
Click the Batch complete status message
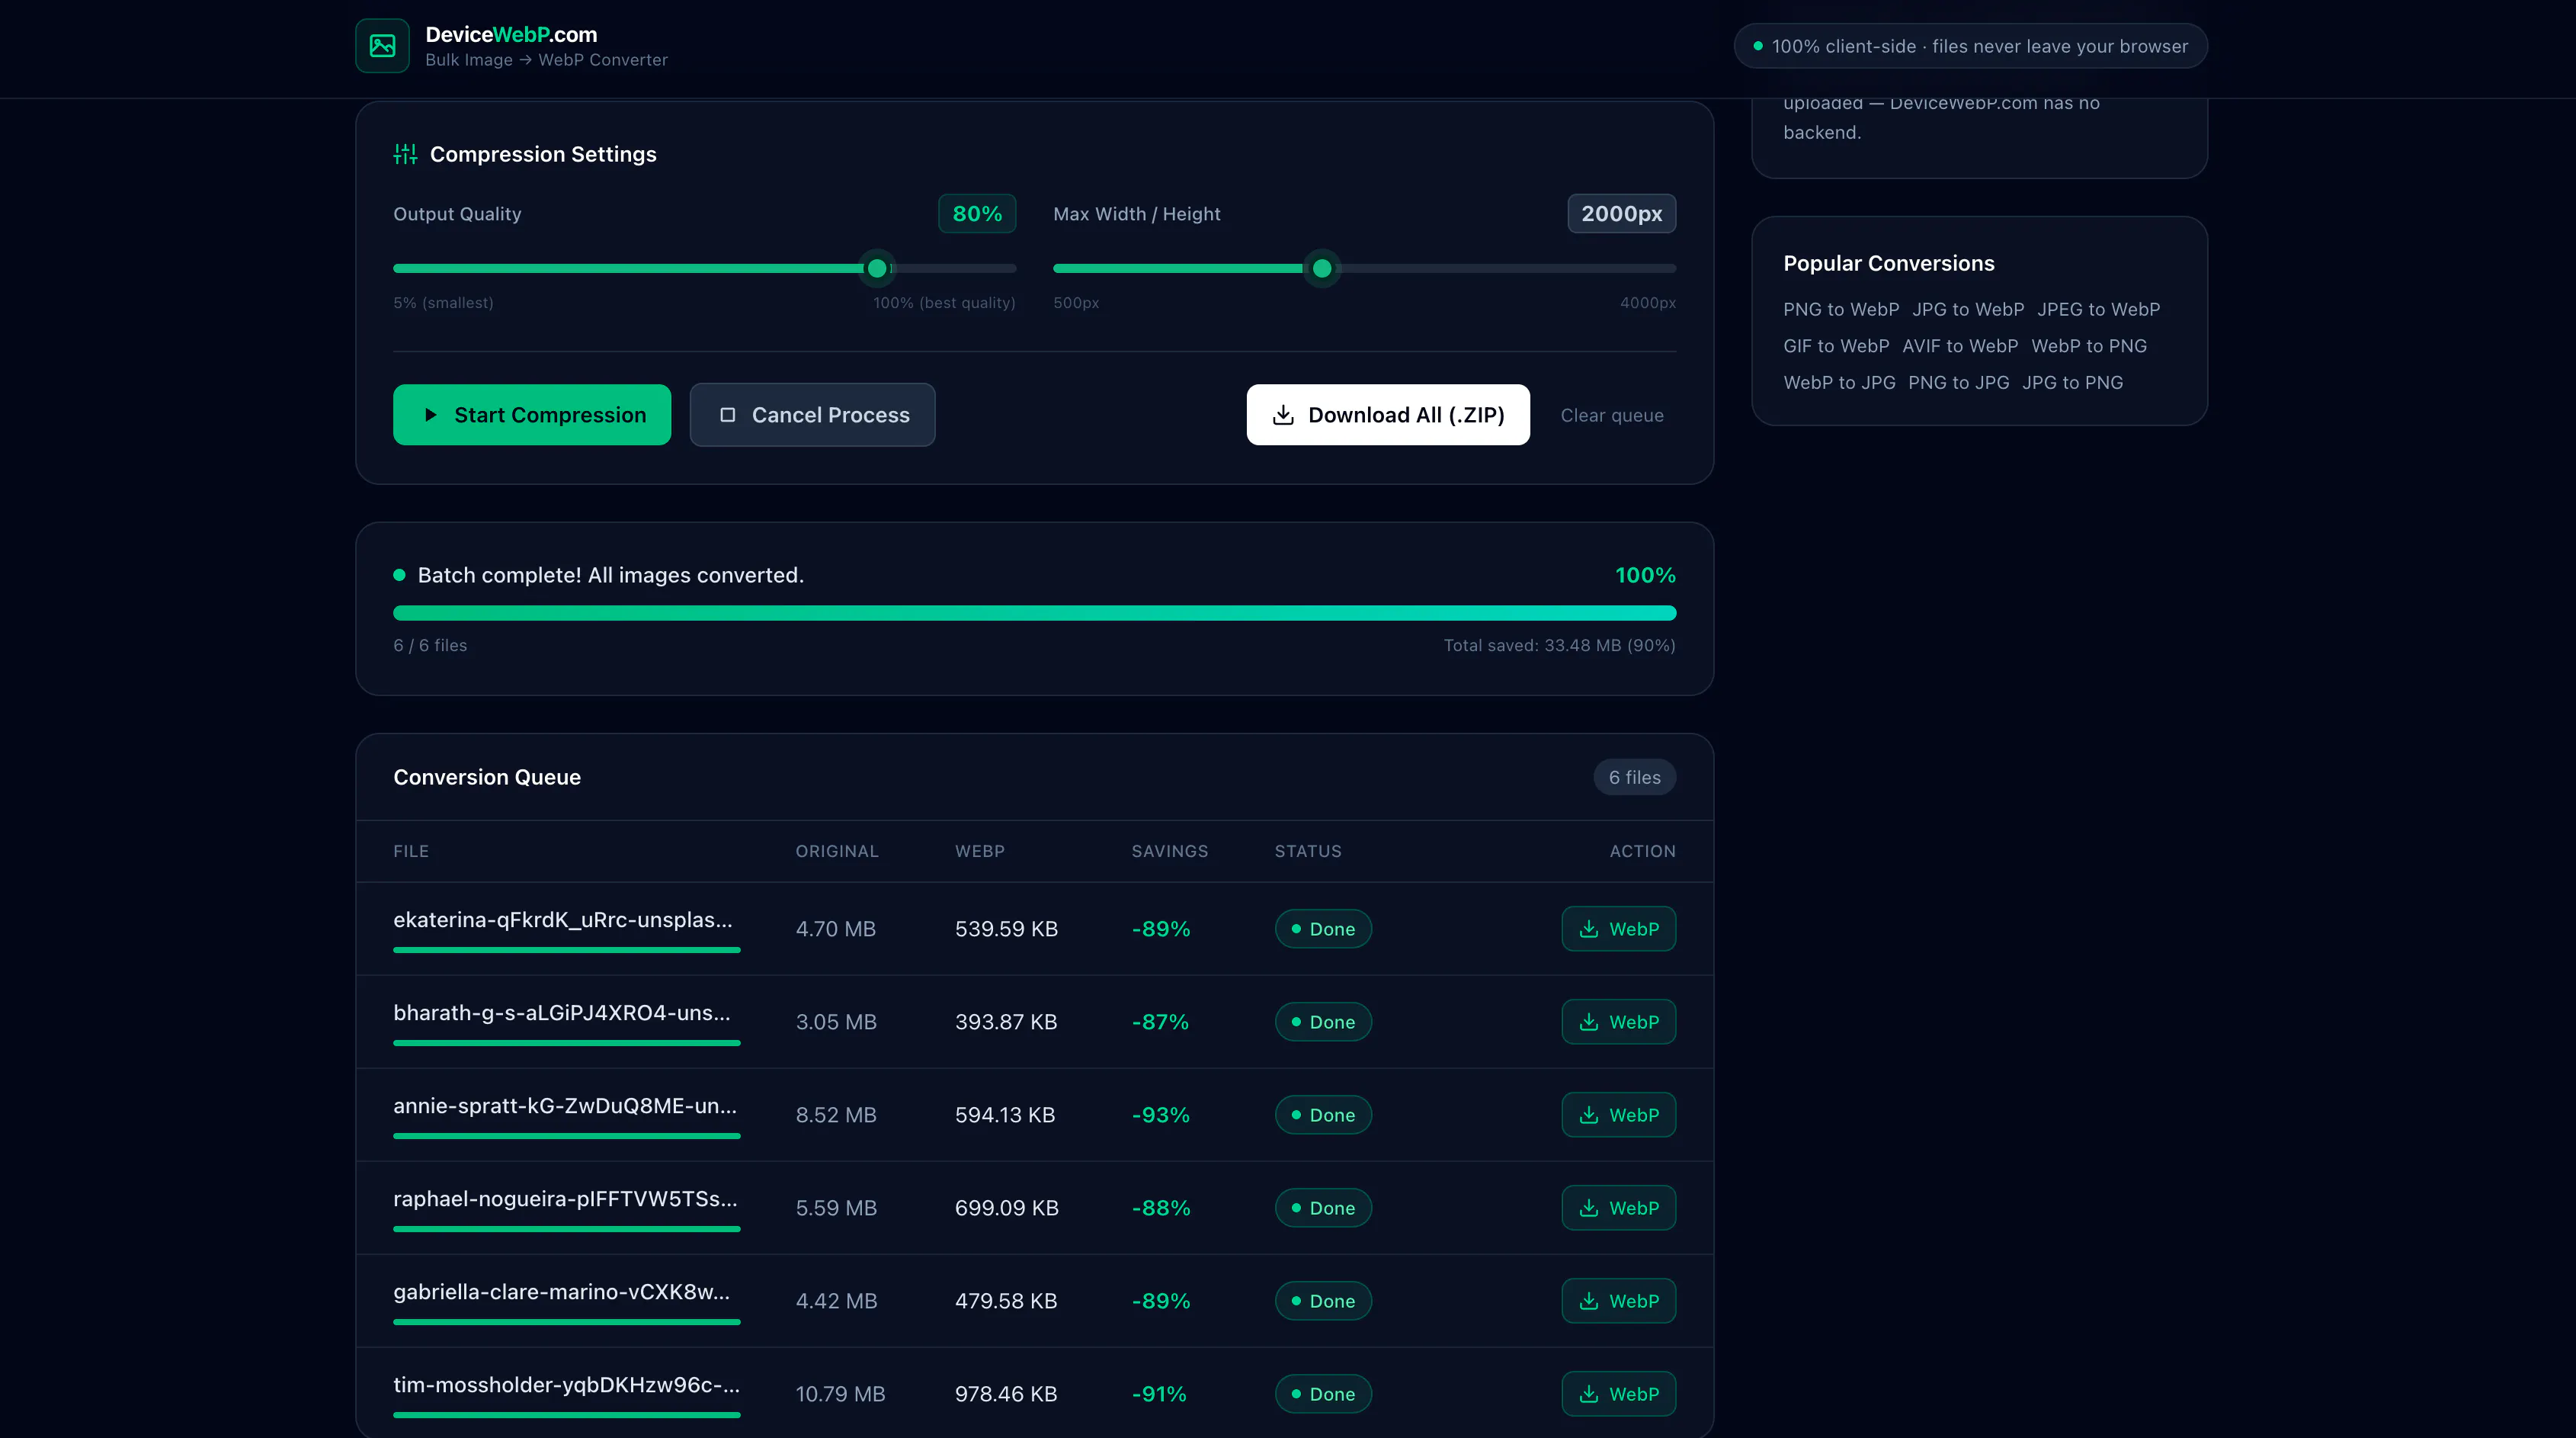point(610,576)
